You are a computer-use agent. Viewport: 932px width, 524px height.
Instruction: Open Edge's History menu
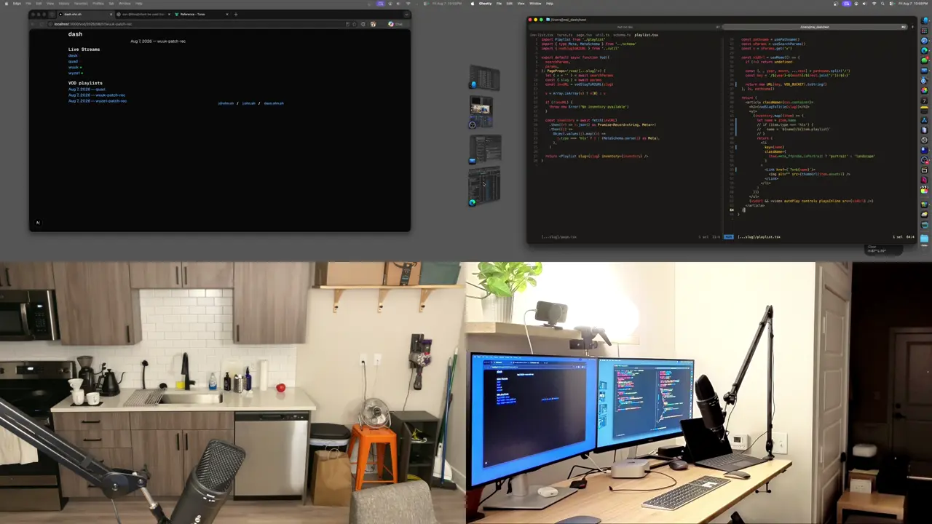(64, 4)
